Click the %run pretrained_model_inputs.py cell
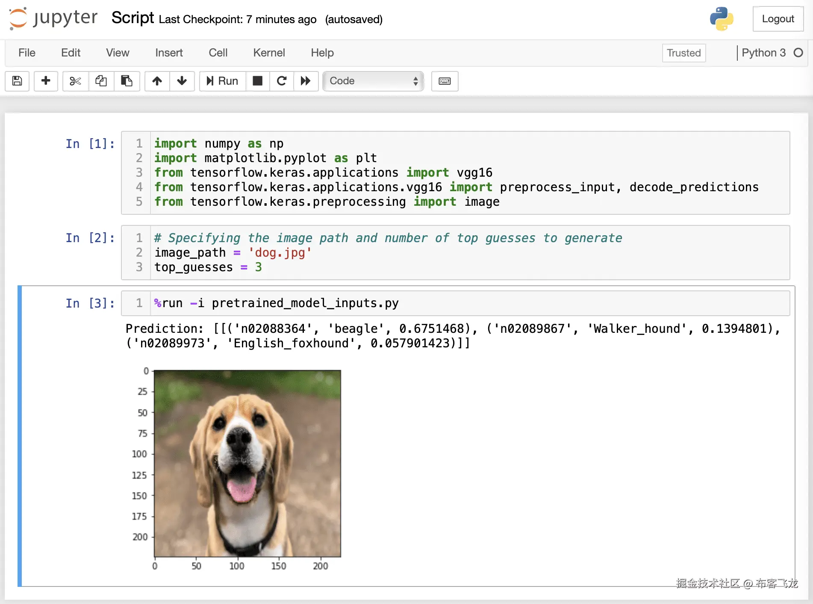This screenshot has height=604, width=813. (456, 303)
